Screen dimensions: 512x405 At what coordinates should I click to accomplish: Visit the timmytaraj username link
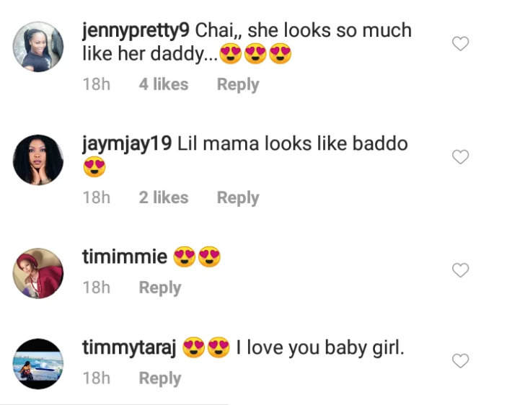click(130, 348)
